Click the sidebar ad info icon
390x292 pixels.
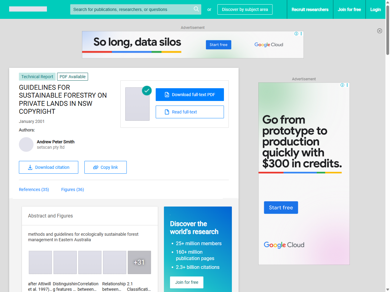pos(342,85)
